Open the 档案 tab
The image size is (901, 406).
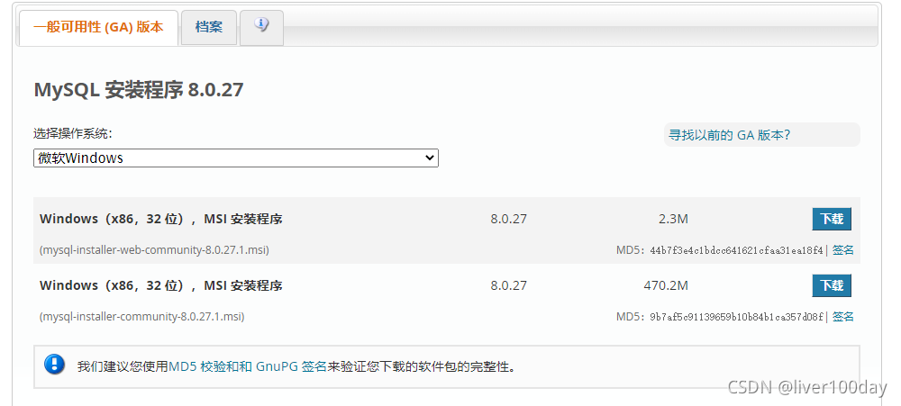pos(208,27)
